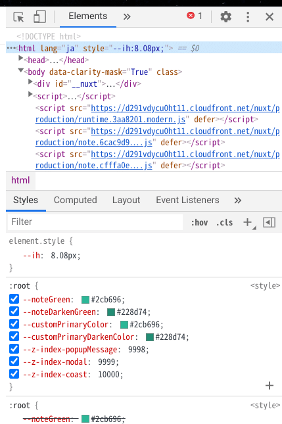Screen dimensions: 282x424
Task: Open the ellipsis actions on html row
Action: [11, 48]
